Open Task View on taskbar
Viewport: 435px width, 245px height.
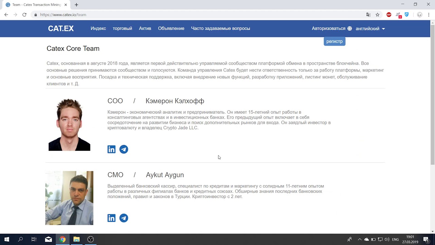coord(34,239)
